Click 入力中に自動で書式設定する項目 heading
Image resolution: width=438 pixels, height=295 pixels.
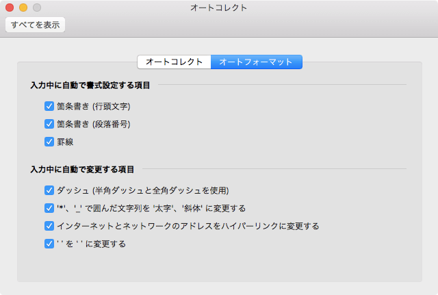[x=90, y=85]
